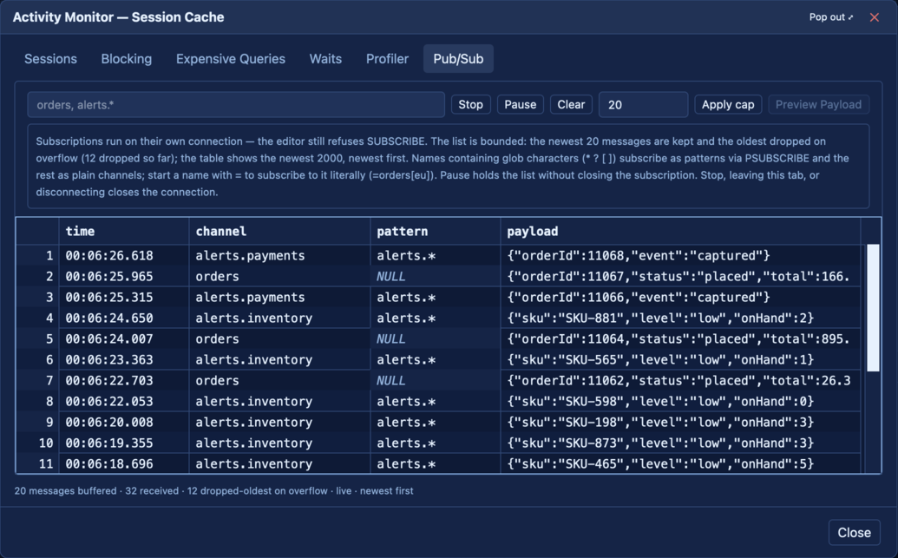Click the cap field showing 20
This screenshot has height=558, width=898.
point(643,105)
